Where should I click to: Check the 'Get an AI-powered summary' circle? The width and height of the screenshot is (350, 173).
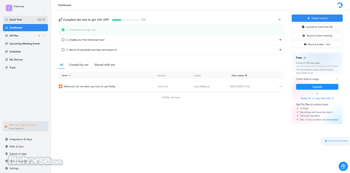(x=63, y=50)
